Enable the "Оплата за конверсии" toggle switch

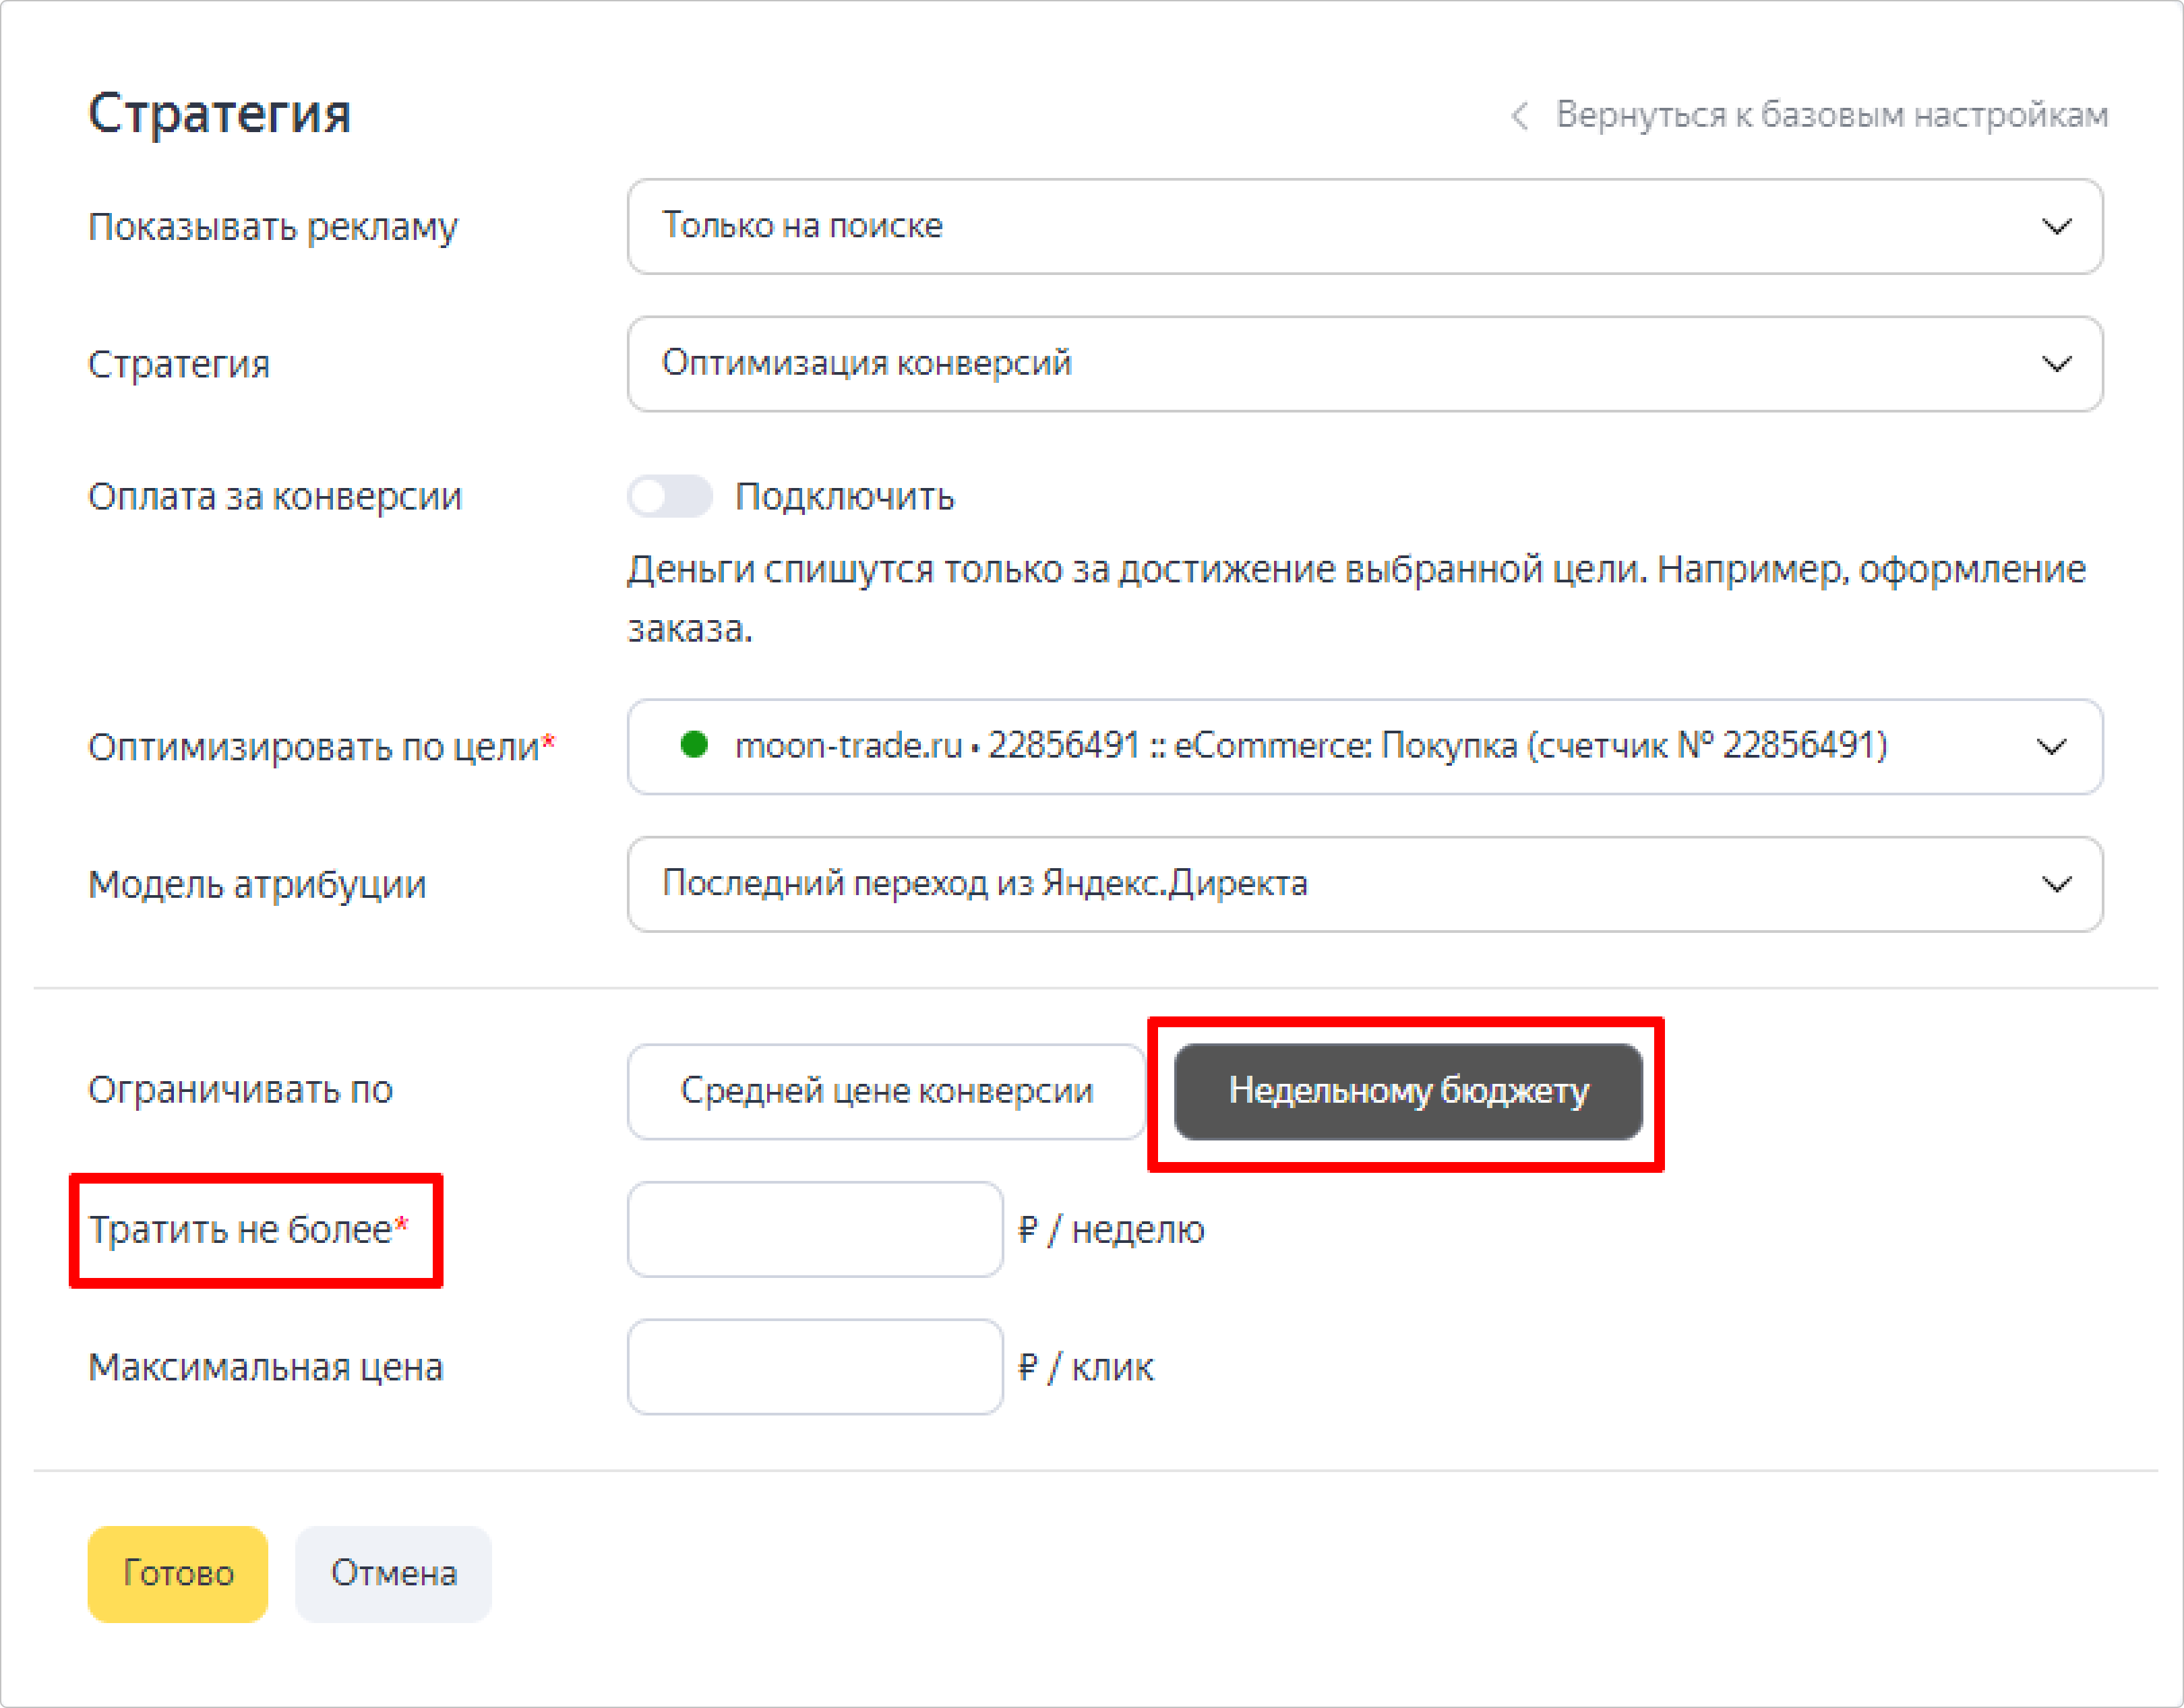coord(669,497)
